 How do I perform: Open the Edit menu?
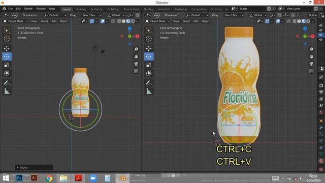point(18,9)
